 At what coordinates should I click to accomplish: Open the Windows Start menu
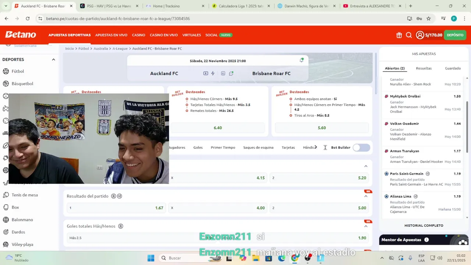tap(151, 258)
